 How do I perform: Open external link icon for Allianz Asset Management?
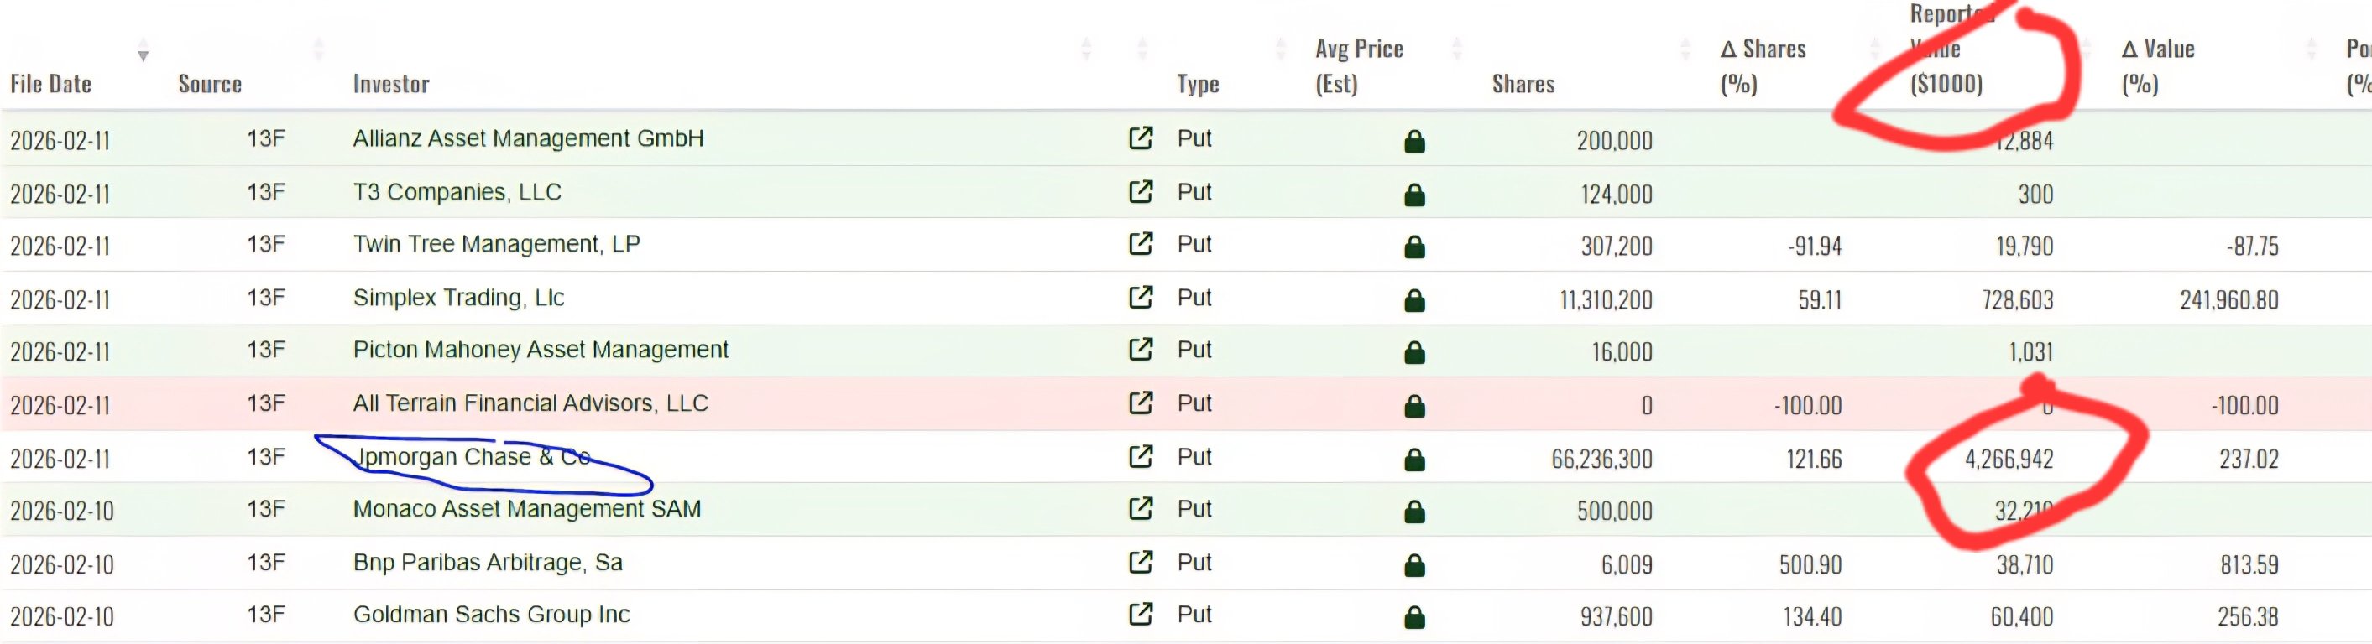tap(1140, 138)
